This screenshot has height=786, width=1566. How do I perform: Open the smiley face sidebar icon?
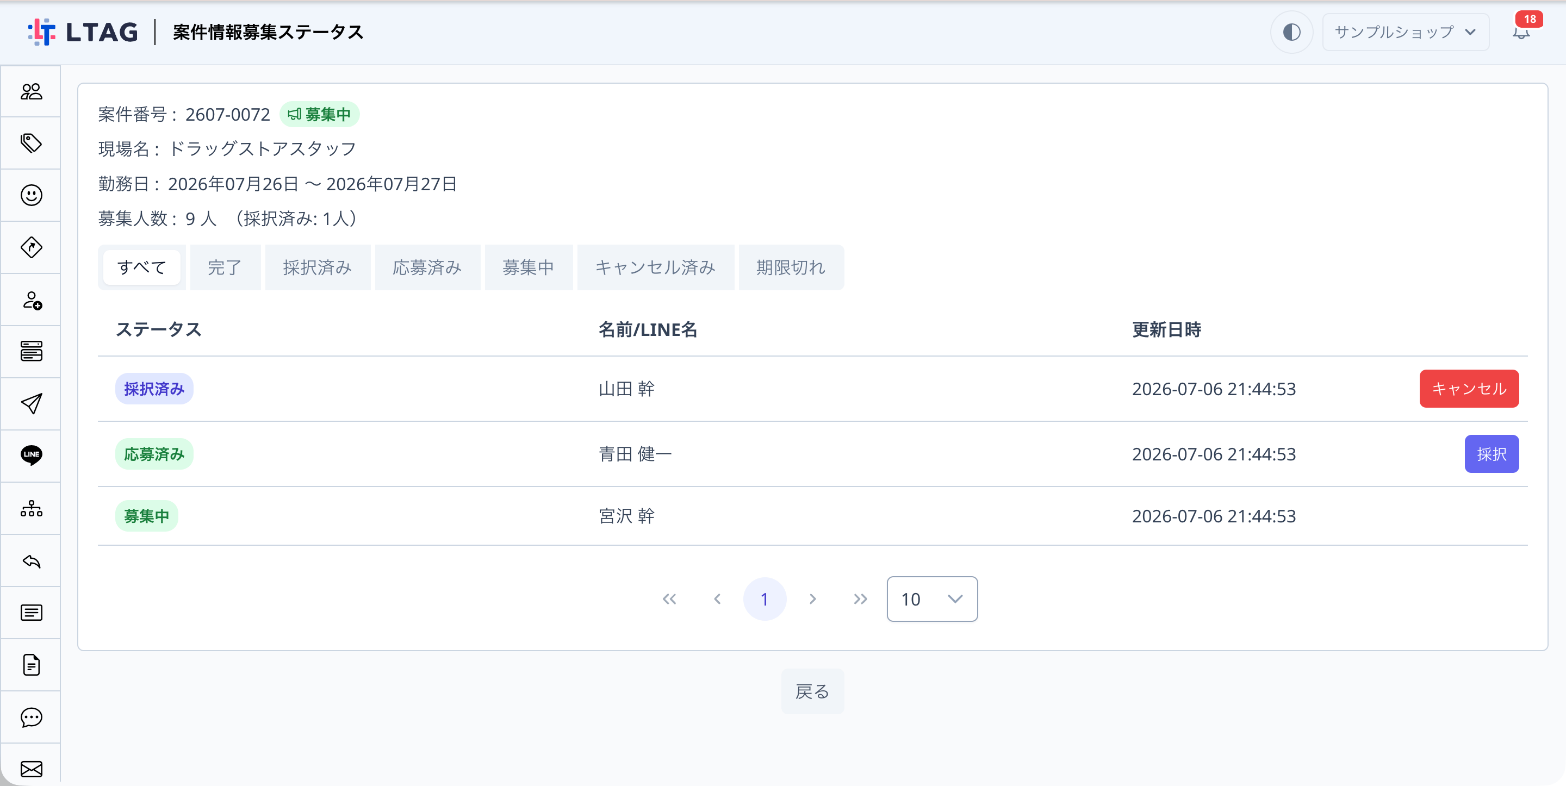(31, 195)
